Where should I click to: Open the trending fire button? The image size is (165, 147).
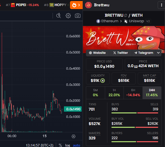point(76,5)
